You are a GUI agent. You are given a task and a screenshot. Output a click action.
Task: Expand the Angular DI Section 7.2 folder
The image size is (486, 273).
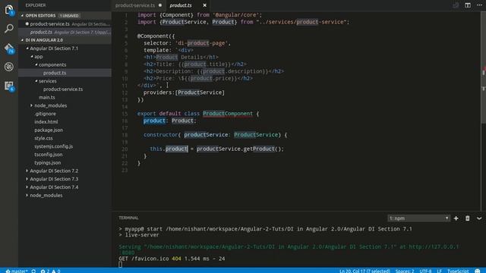click(x=27, y=171)
